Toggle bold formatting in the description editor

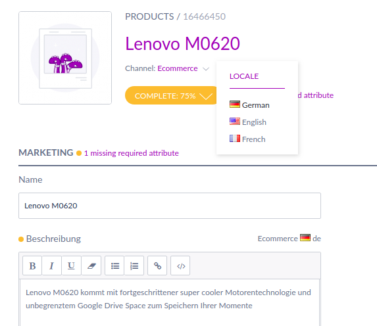point(32,266)
